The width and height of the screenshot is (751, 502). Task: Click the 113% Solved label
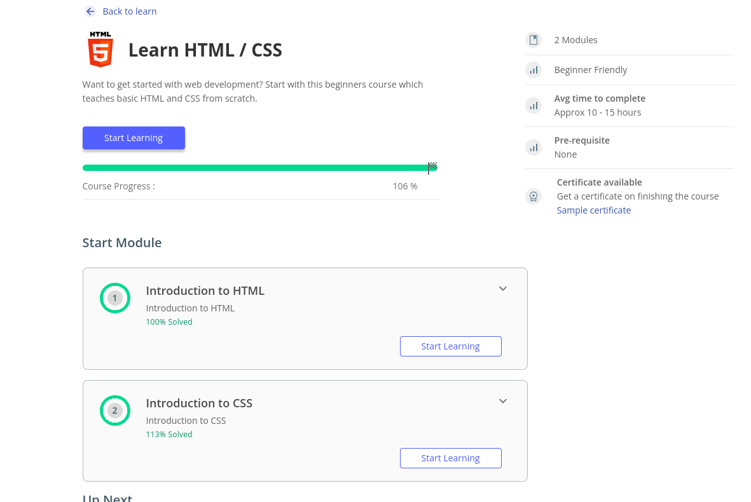pos(169,435)
